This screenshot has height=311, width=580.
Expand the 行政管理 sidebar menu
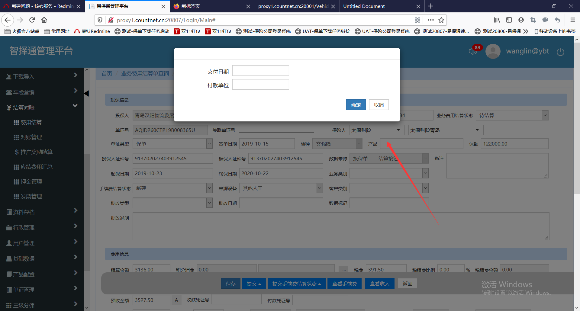pos(42,227)
